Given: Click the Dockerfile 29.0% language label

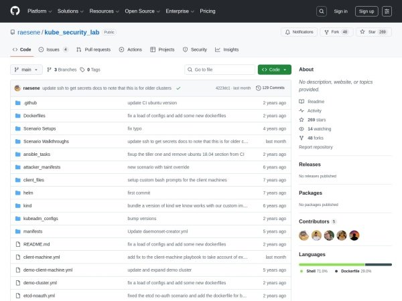Looking at the screenshot, I should coord(353,271).
